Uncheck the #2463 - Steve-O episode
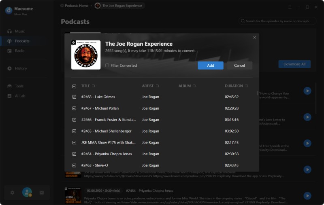 point(74,165)
